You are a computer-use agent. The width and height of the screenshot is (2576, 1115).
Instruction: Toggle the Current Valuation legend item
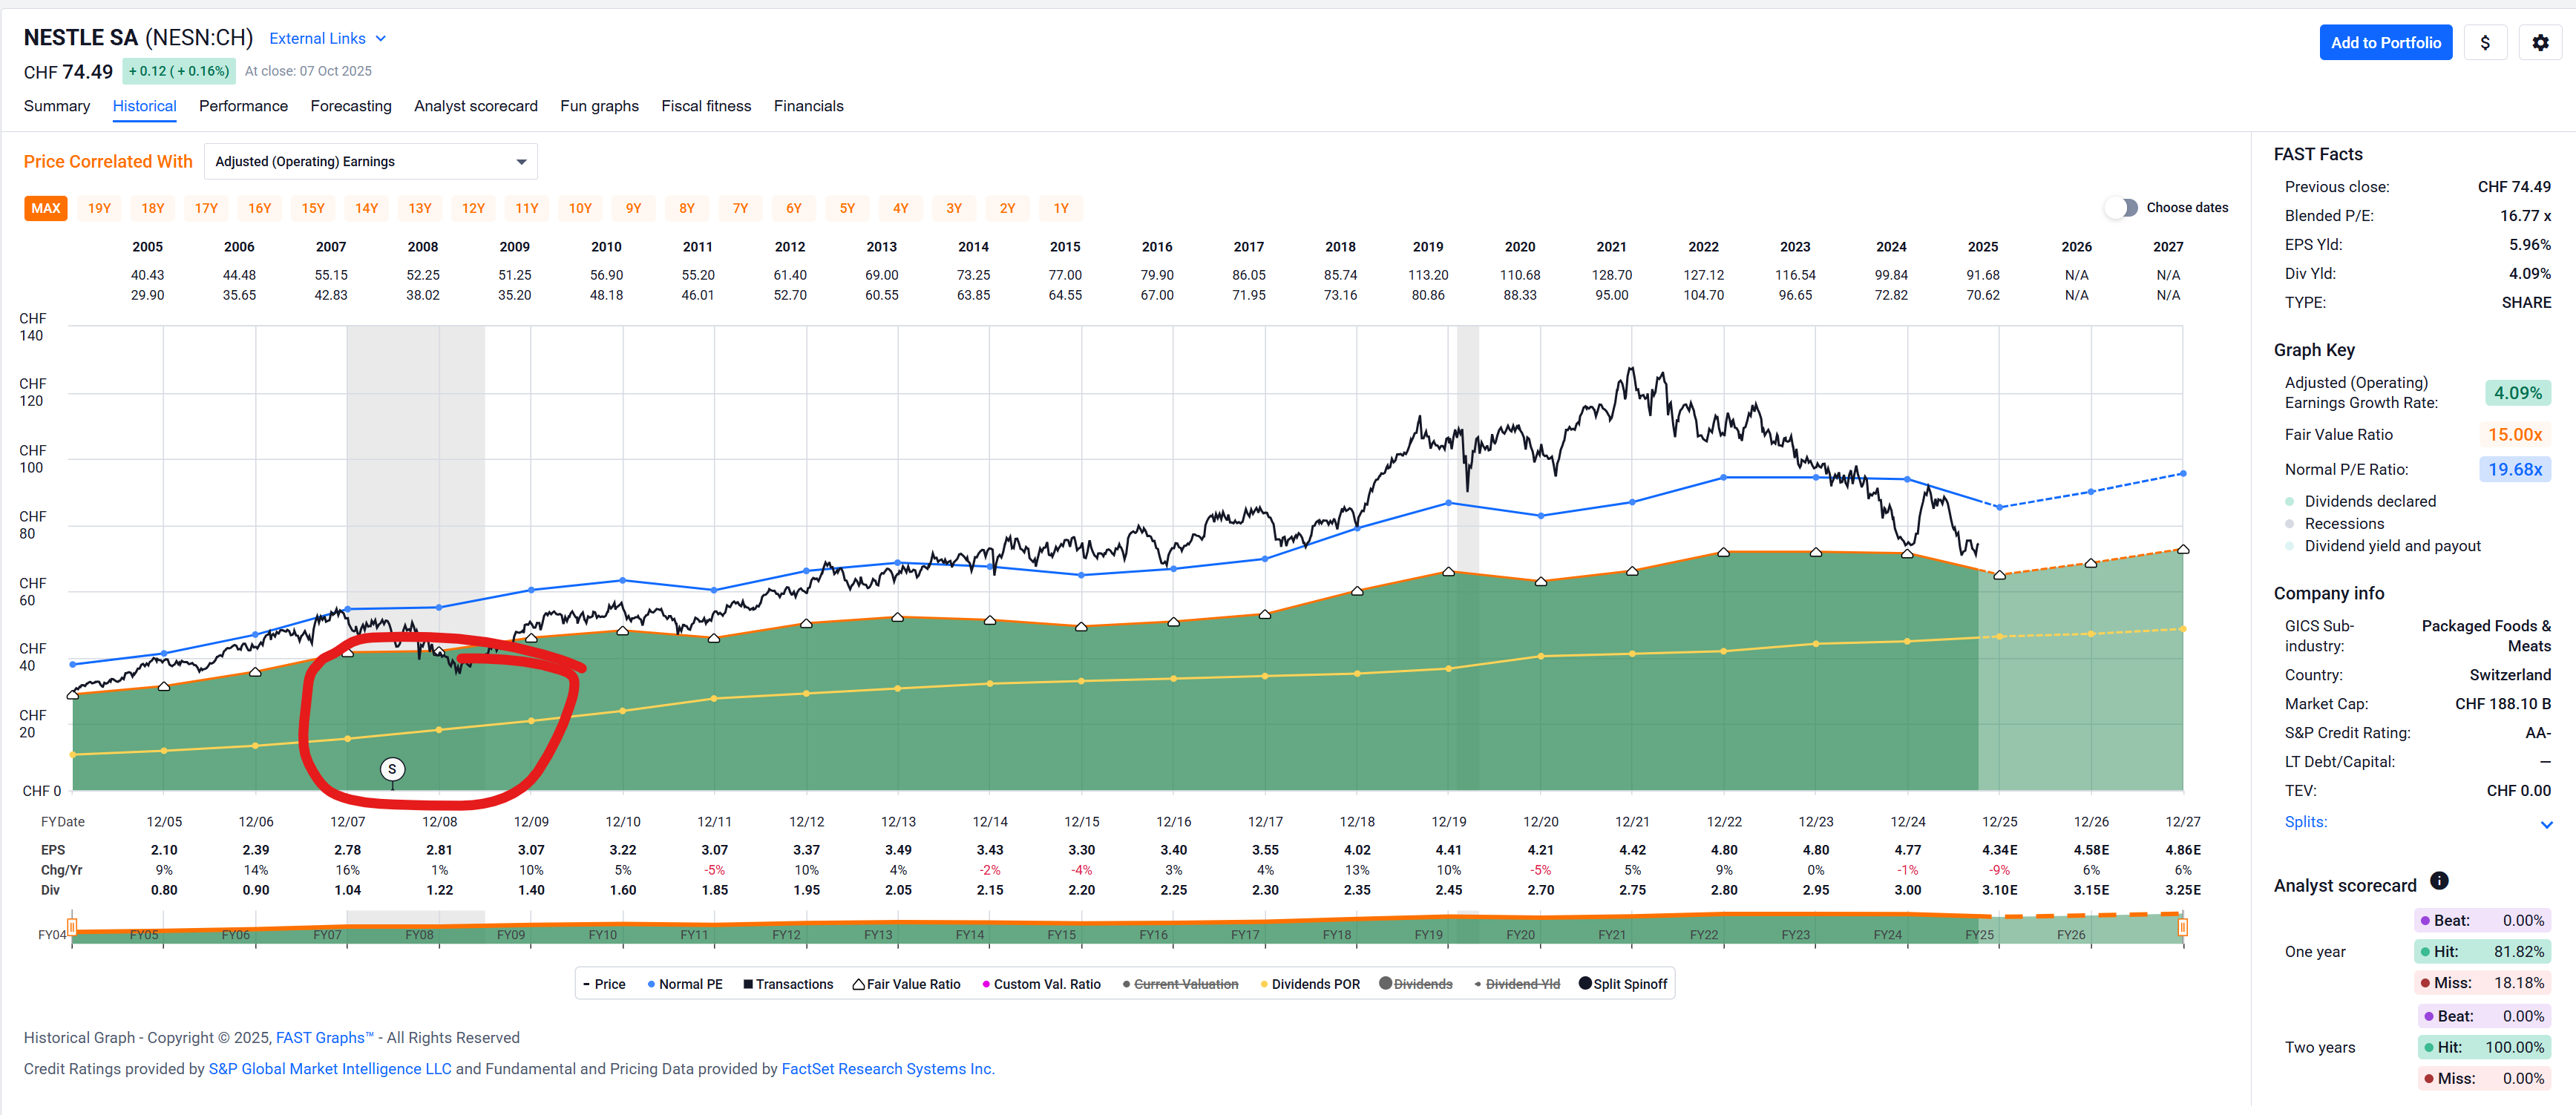click(x=1180, y=984)
